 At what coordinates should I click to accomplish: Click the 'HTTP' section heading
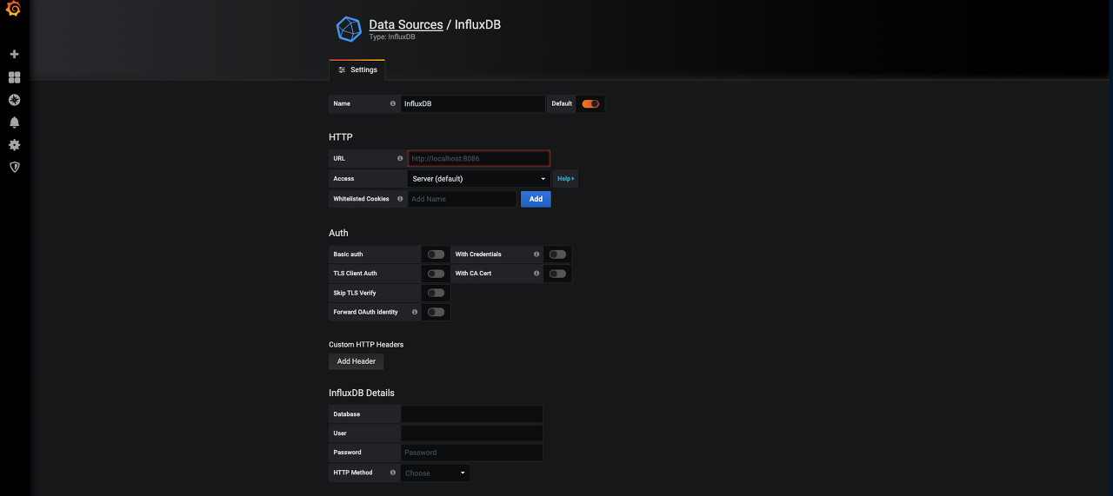tap(341, 137)
